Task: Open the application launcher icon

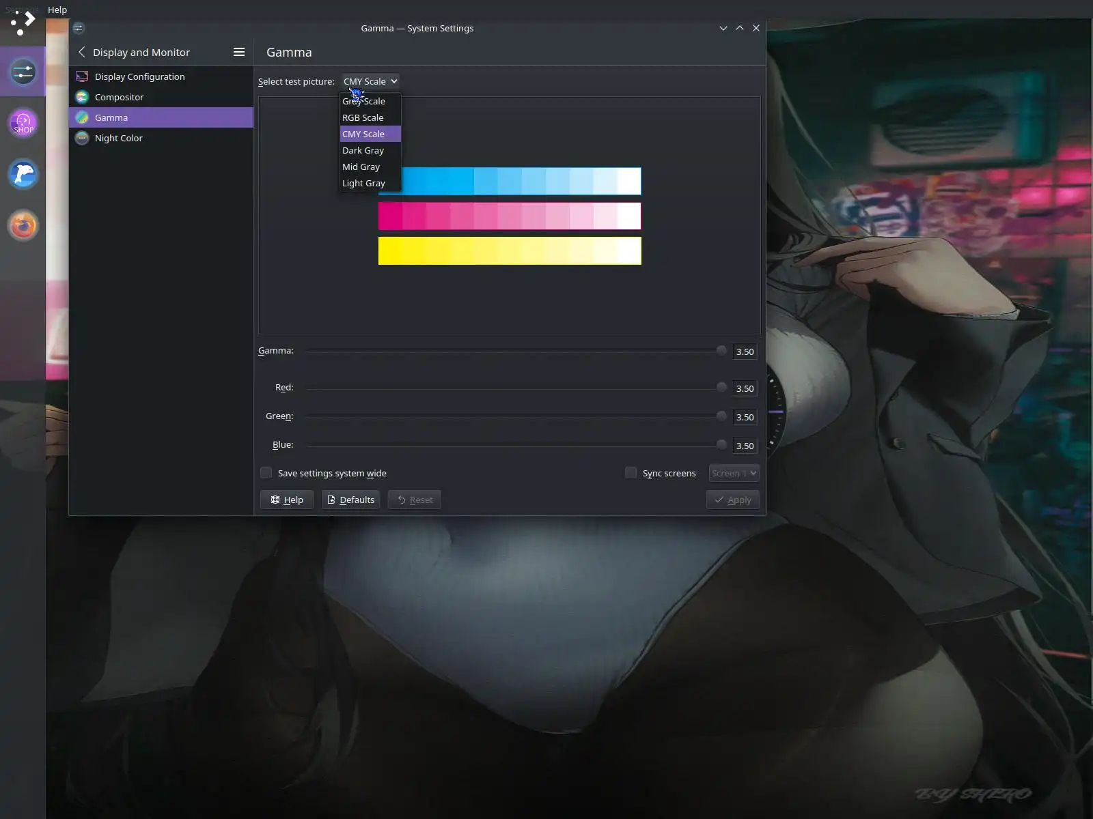Action: pyautogui.click(x=23, y=23)
